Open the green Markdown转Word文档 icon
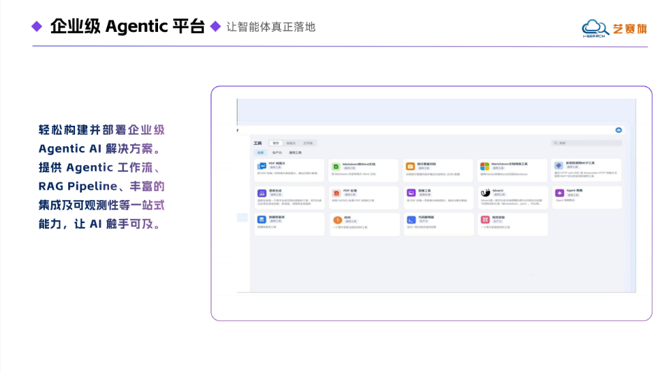This screenshot has height=372, width=669. pos(336,167)
